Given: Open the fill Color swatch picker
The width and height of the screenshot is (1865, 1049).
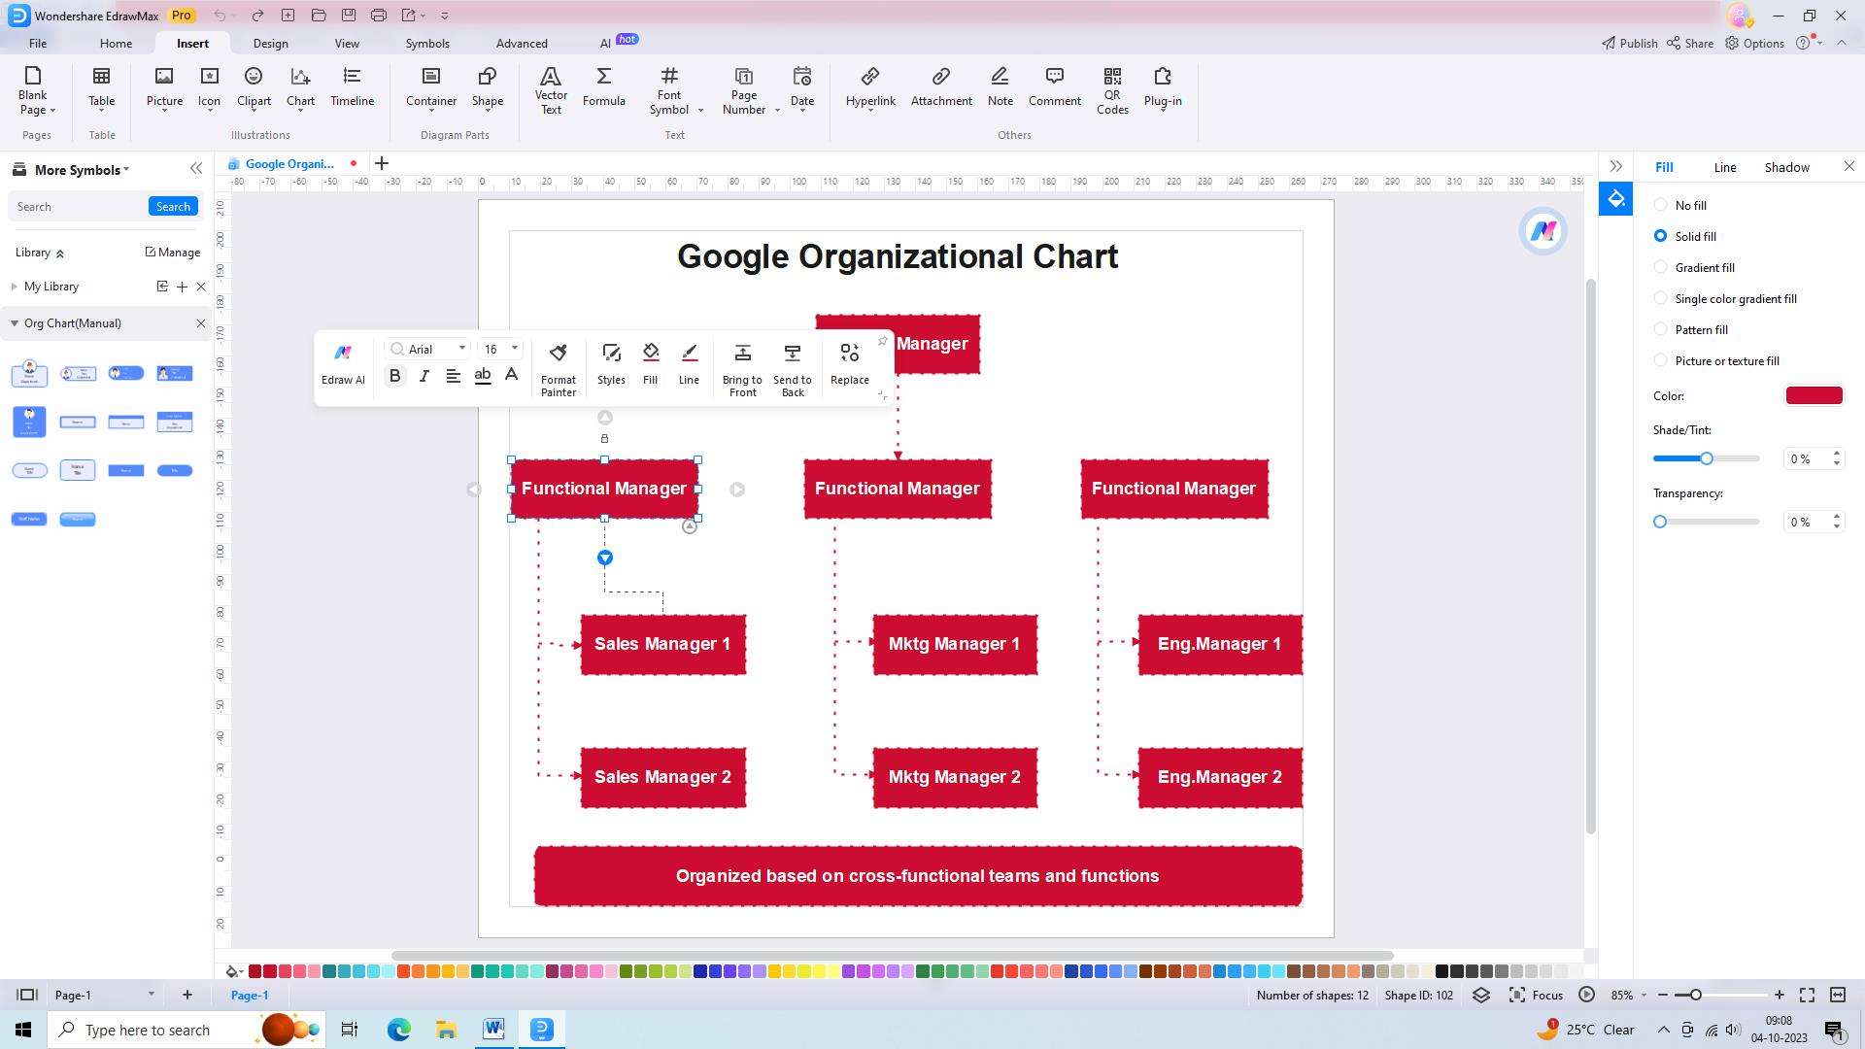Looking at the screenshot, I should click(1813, 395).
